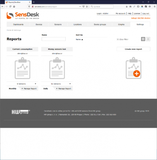Click Manage Report on the Daily report

coord(64,88)
